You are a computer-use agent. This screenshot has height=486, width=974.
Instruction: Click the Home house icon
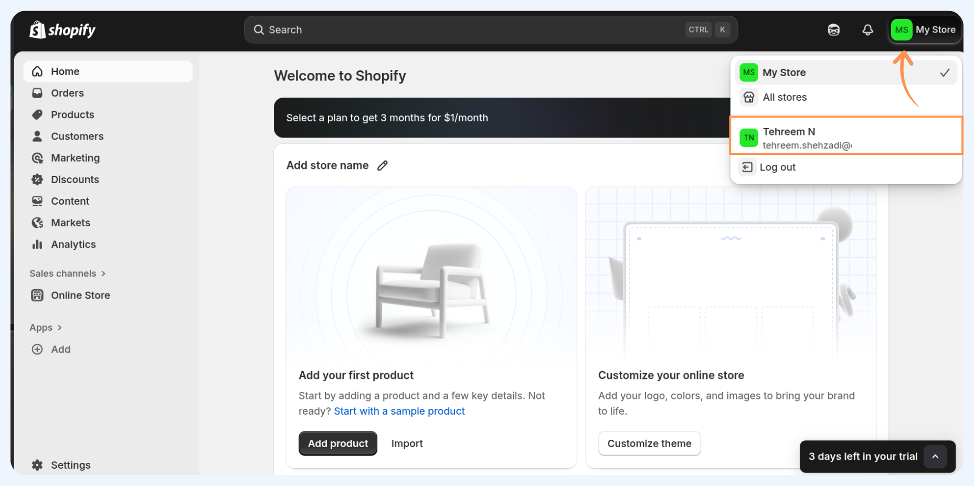(x=37, y=71)
